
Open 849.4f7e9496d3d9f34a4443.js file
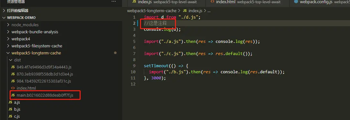(x=44, y=67)
